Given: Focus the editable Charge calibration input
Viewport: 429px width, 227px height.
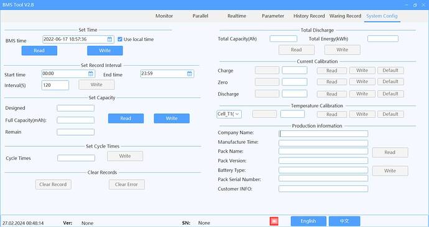Looking at the screenshot, I should coord(295,70).
